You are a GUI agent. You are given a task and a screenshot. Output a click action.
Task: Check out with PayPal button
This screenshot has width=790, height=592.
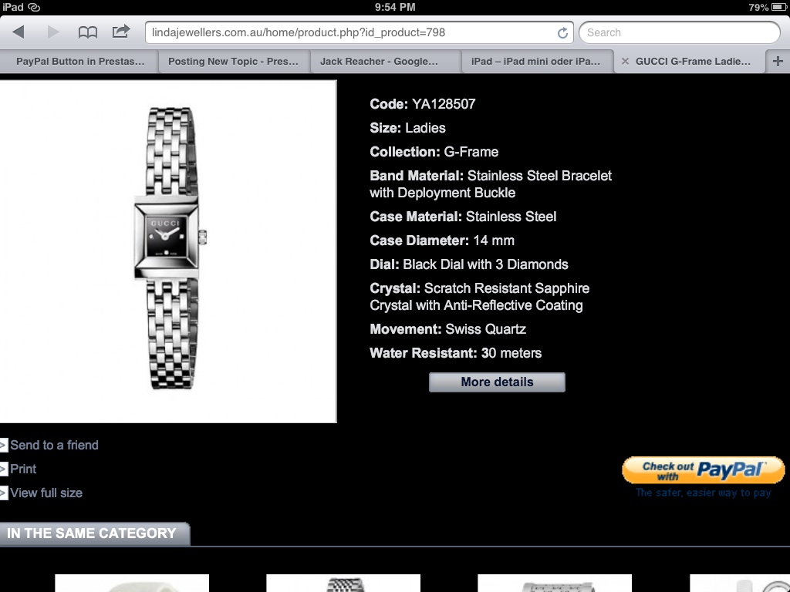click(x=704, y=470)
